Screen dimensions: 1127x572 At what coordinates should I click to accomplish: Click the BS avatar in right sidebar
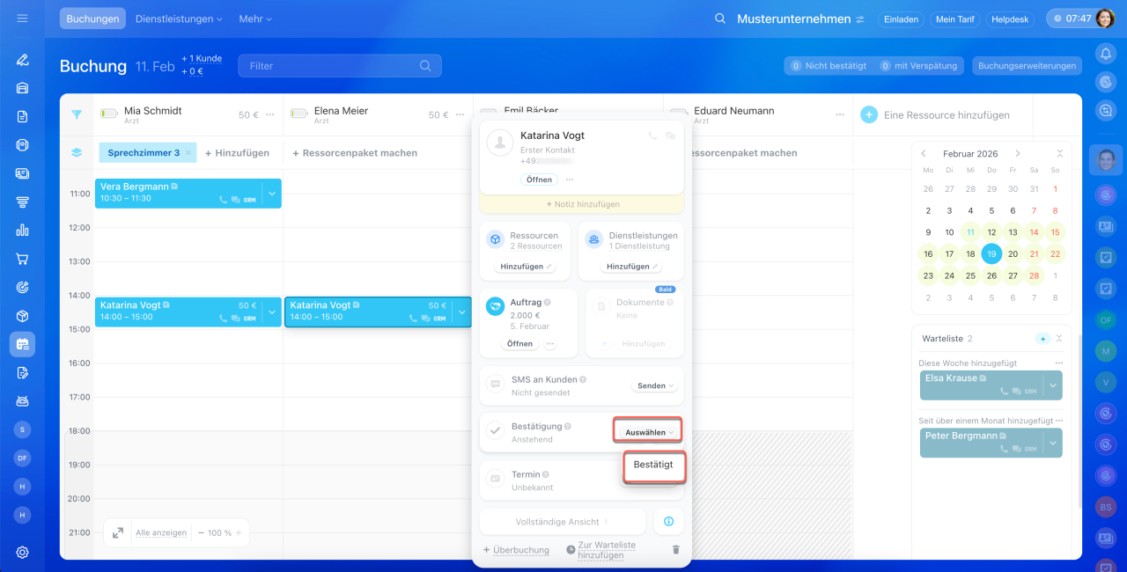pyautogui.click(x=1106, y=507)
